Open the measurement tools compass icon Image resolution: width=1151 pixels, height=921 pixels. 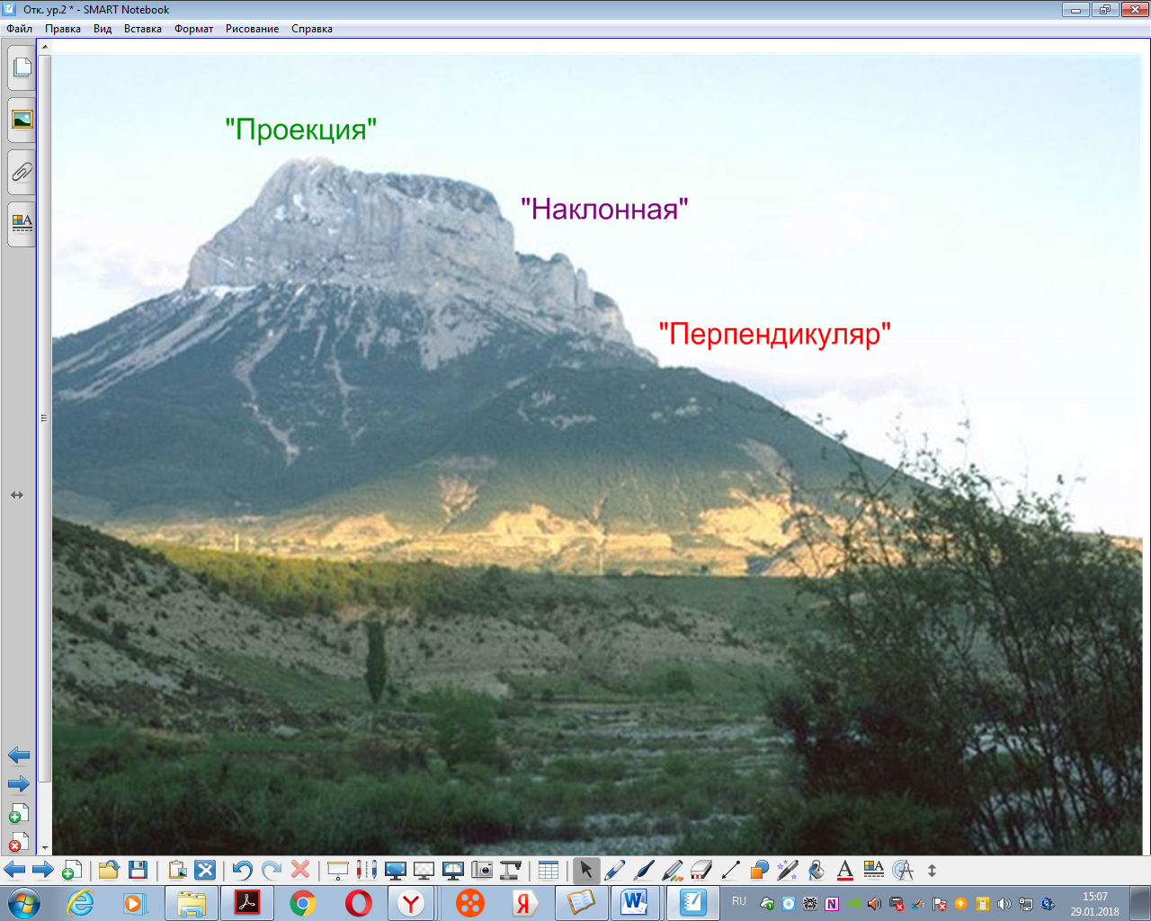(x=903, y=870)
